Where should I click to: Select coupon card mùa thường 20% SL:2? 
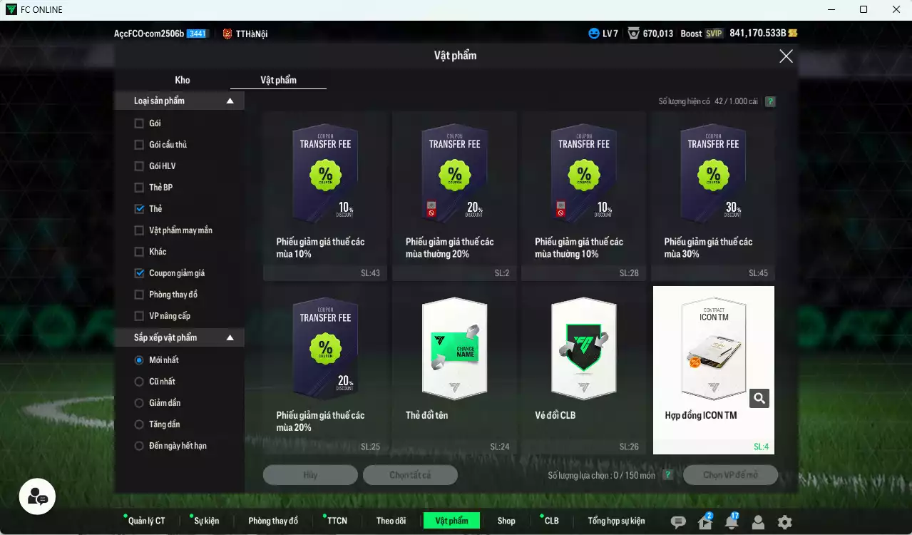(x=454, y=196)
